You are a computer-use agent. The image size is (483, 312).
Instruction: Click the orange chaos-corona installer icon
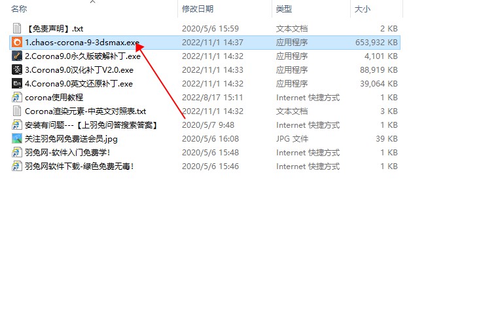17,43
